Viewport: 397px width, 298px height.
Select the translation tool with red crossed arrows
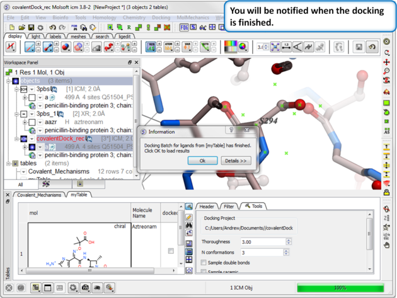[x=386, y=62]
